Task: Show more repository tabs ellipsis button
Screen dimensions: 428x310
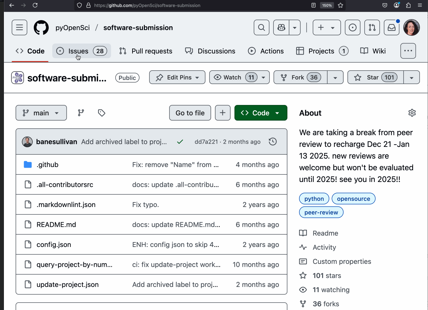Action: pyautogui.click(x=408, y=51)
